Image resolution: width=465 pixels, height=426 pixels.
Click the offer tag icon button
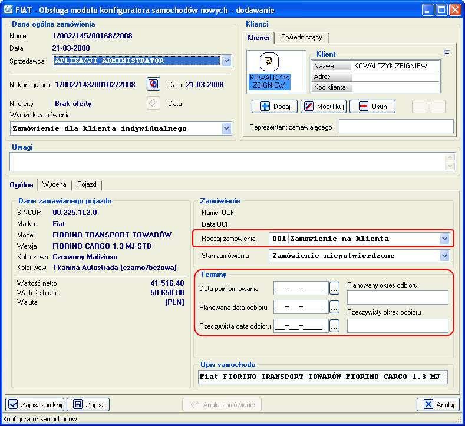(153, 103)
